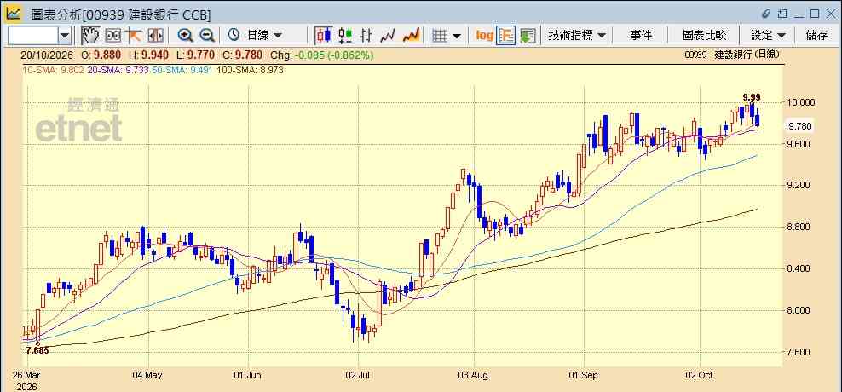Click the 20-SMA: 9.733 indicator label
Screen dimensions: 842x392
tap(118, 70)
